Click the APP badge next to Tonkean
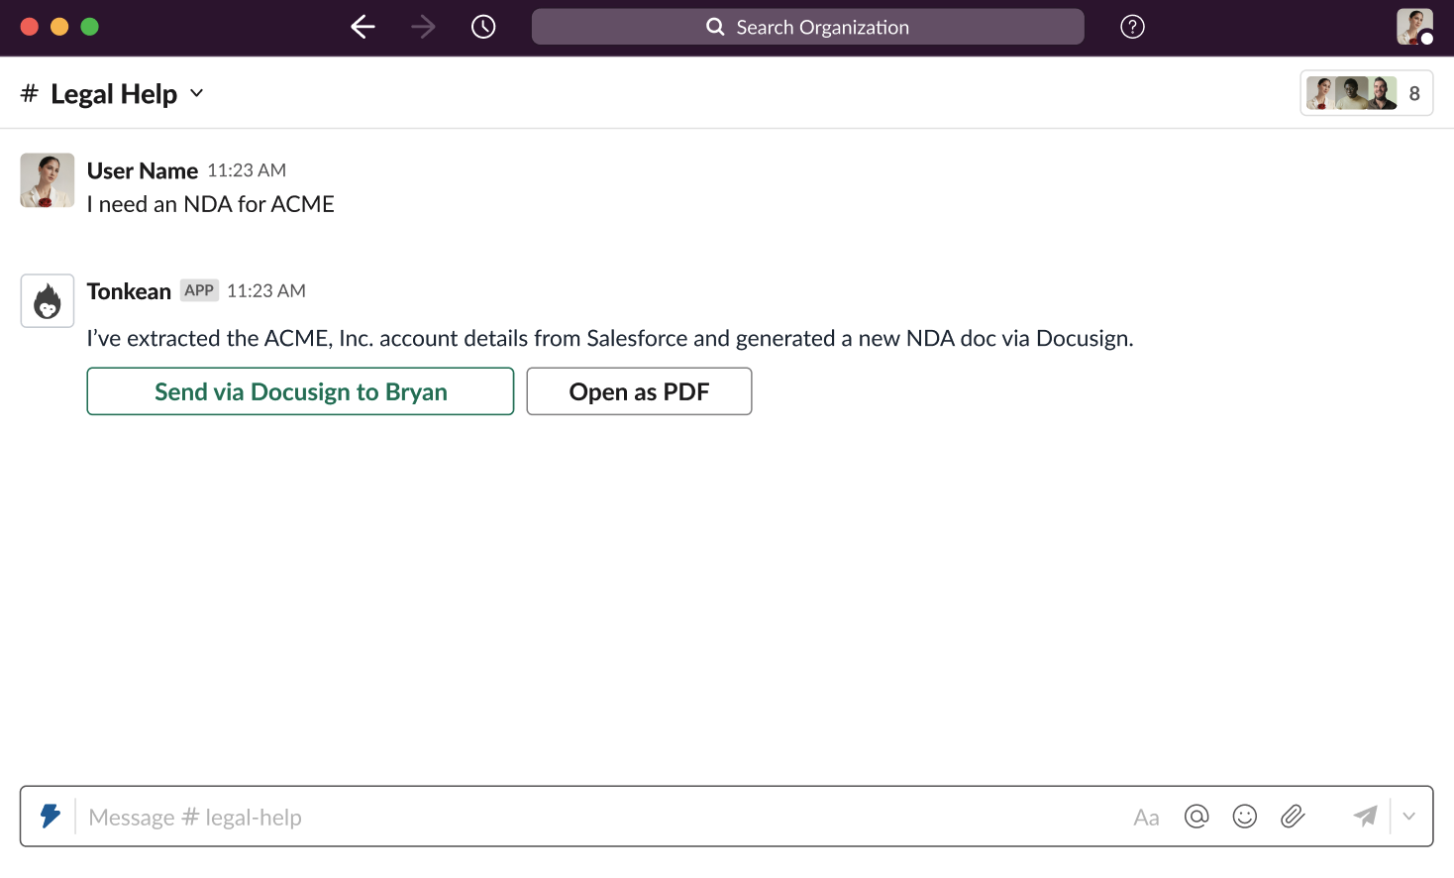This screenshot has height=878, width=1454. [199, 290]
